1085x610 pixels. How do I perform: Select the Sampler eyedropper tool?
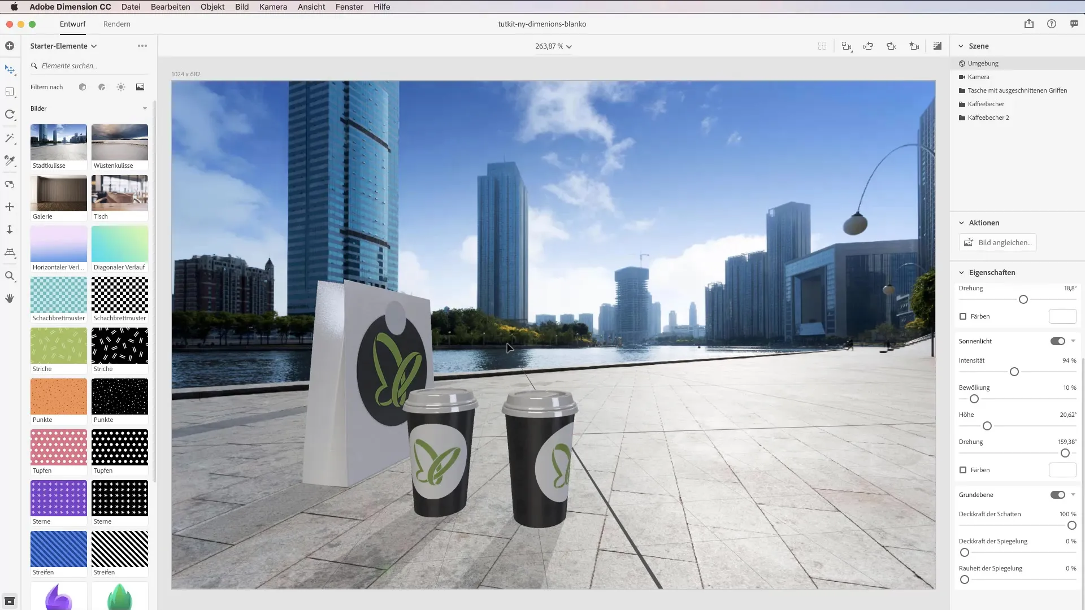coord(10,161)
